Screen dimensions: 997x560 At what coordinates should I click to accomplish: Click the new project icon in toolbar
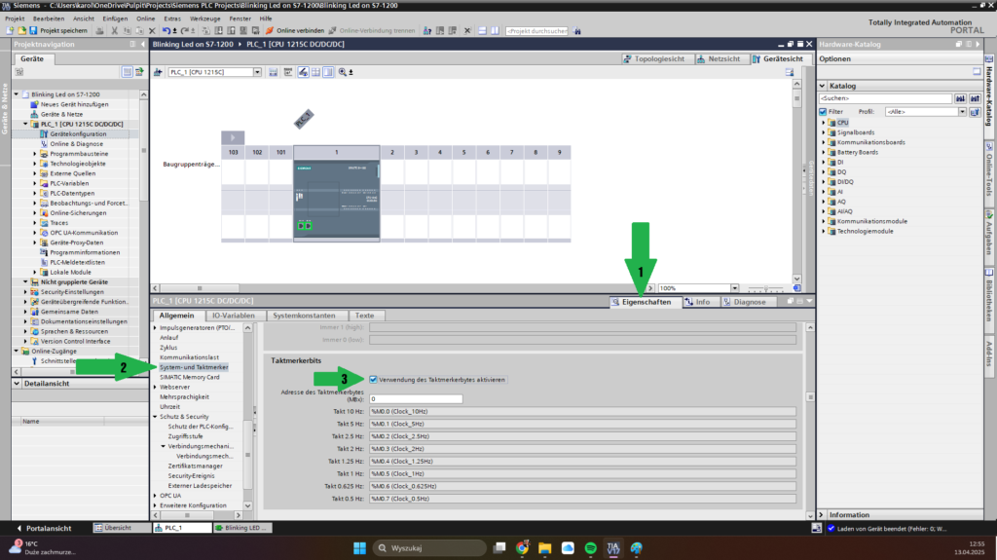point(10,30)
